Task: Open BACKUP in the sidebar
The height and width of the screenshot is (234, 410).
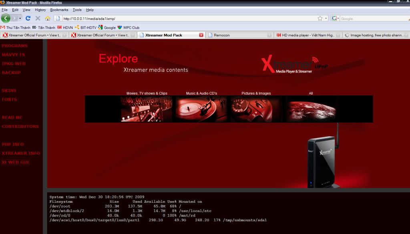Action: 11,73
